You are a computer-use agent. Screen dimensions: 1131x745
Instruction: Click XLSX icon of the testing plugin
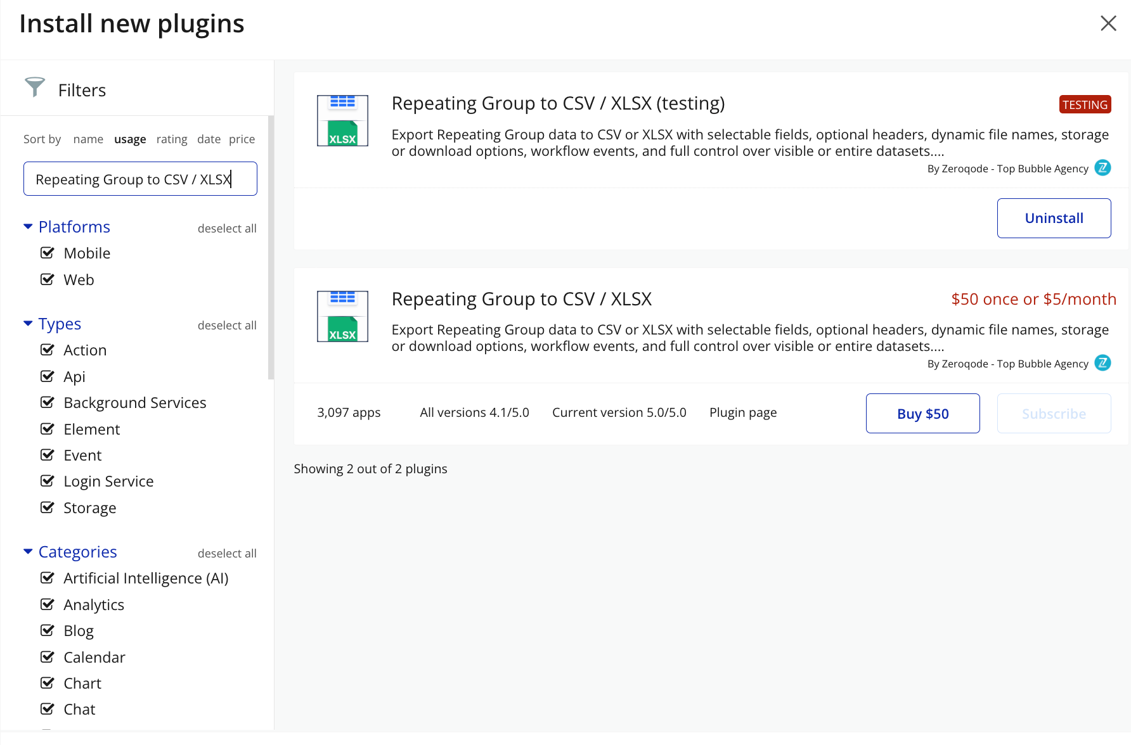[342, 120]
